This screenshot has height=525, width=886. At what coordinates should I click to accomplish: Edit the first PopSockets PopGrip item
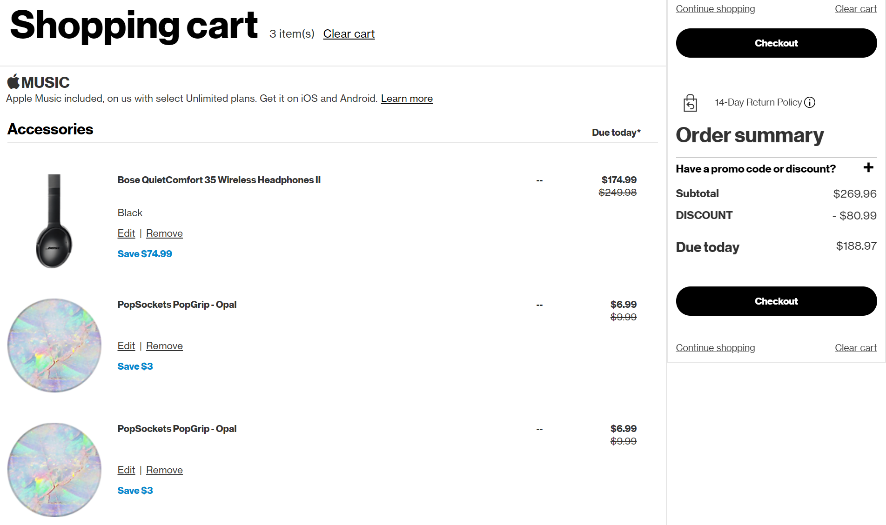[126, 346]
